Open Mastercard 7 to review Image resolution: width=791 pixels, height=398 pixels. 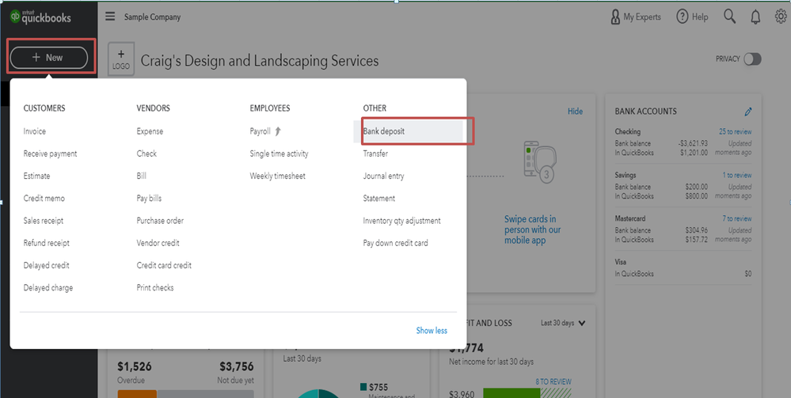[x=737, y=218]
